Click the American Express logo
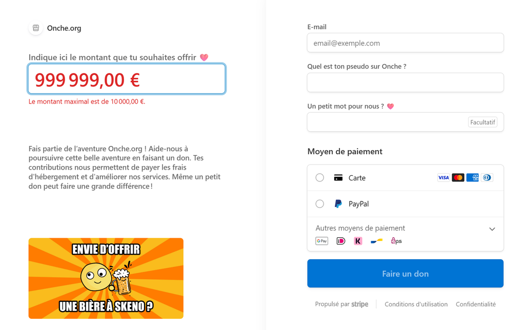This screenshot has height=330, width=525. pyautogui.click(x=472, y=178)
